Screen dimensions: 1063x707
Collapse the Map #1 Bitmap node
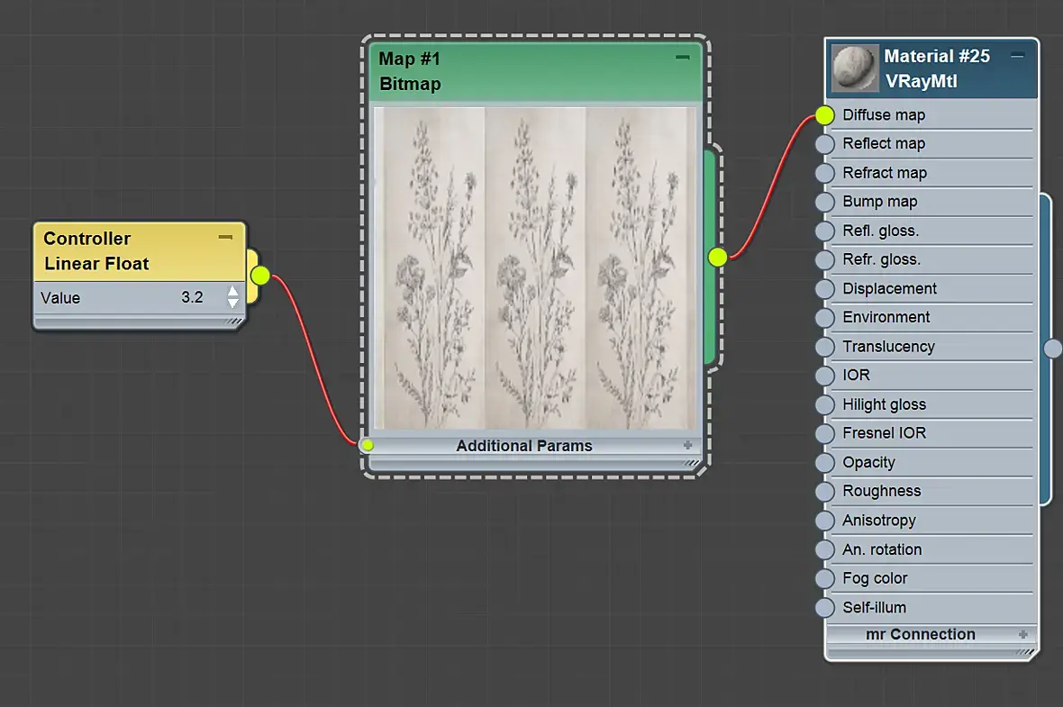coord(683,58)
